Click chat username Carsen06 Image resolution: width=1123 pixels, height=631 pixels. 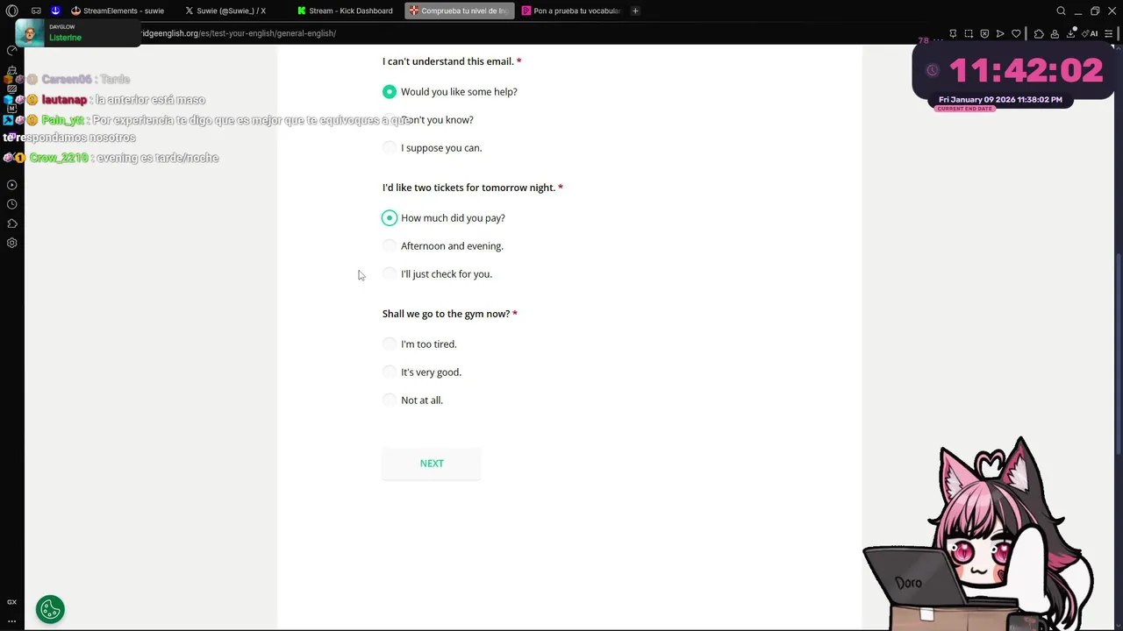(x=67, y=80)
